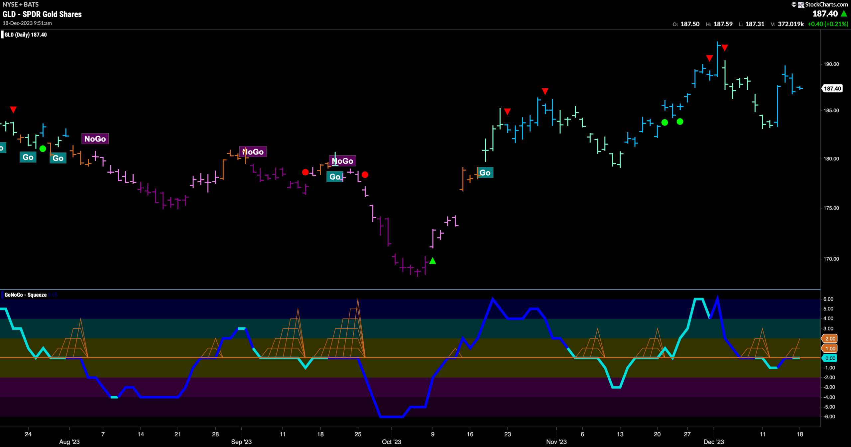
Task: Click the 18-Dec-2023 9:51:am timestamp
Action: pyautogui.click(x=27, y=23)
